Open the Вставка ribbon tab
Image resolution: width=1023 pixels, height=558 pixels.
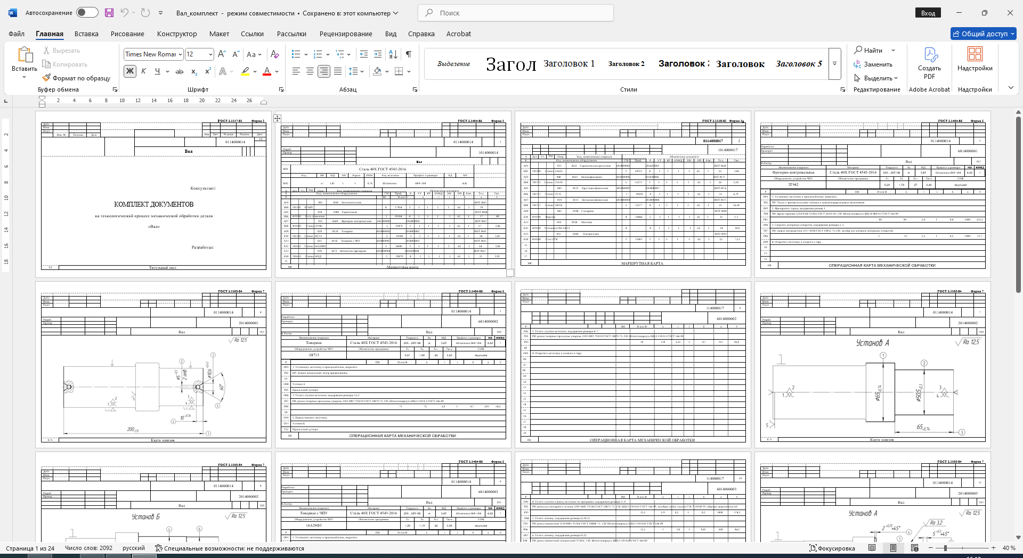tap(86, 34)
